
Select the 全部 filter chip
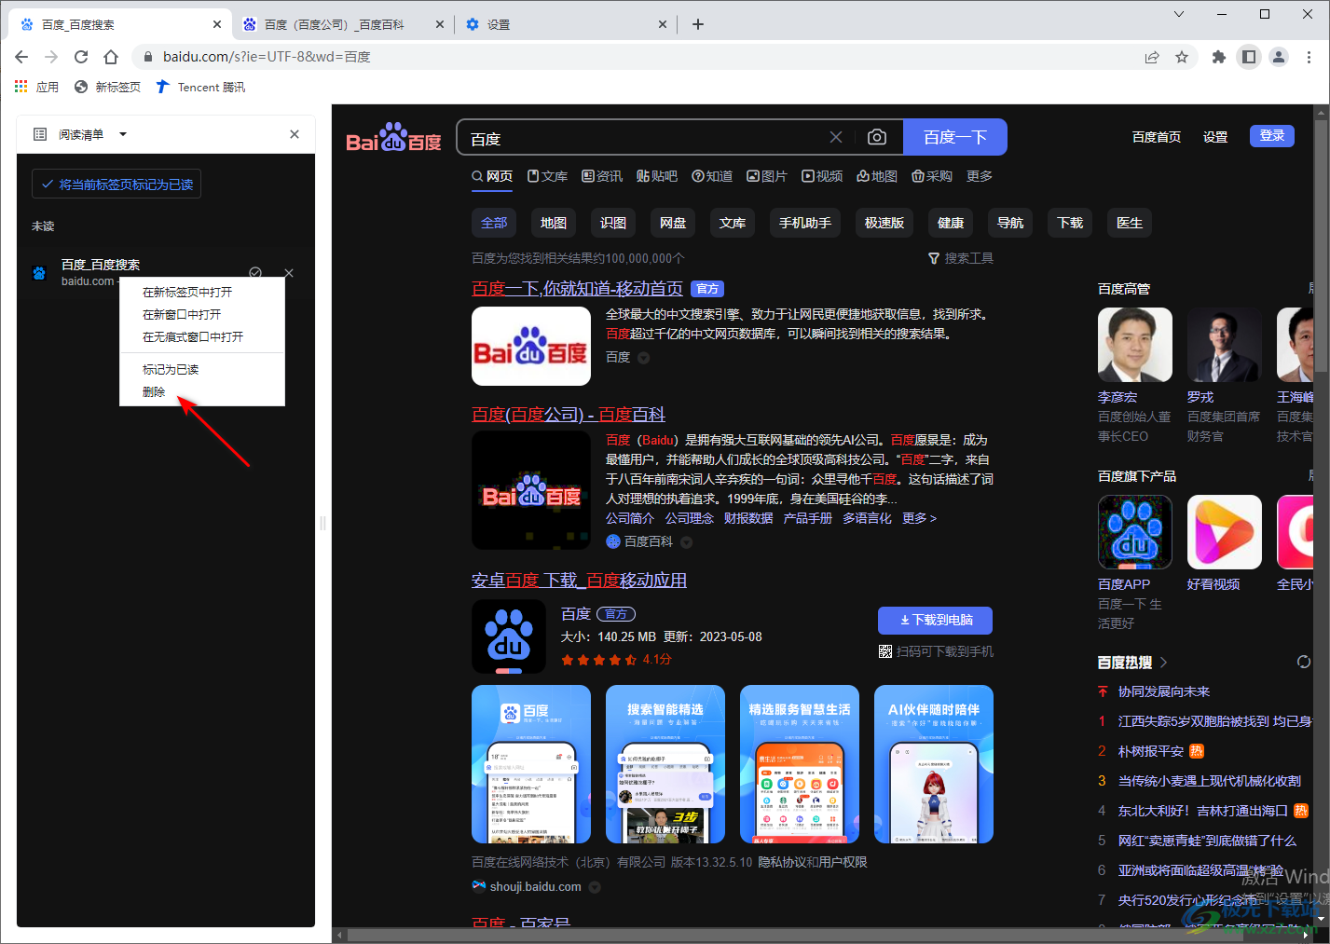click(494, 223)
